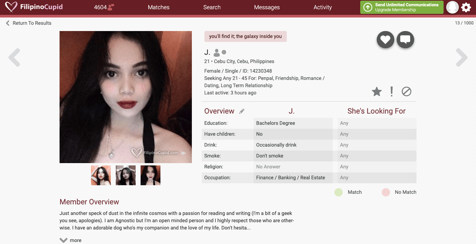
Task: Go to next profile with right arrow
Action: [461, 57]
